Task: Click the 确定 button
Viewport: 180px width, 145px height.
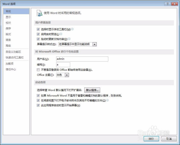Action: click(x=151, y=139)
